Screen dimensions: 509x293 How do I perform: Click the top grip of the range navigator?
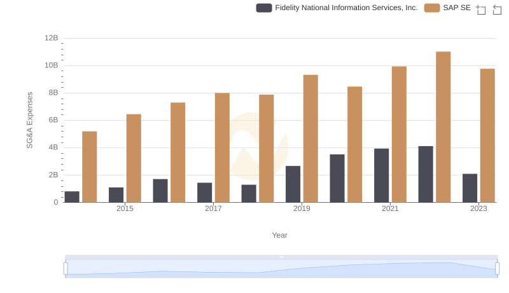click(281, 257)
